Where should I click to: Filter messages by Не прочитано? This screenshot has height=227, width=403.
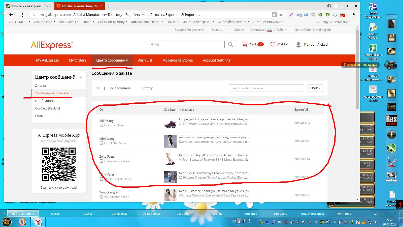pyautogui.click(x=120, y=88)
